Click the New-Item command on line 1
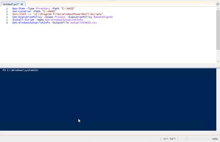This screenshot has height=142, width=220. point(18,8)
